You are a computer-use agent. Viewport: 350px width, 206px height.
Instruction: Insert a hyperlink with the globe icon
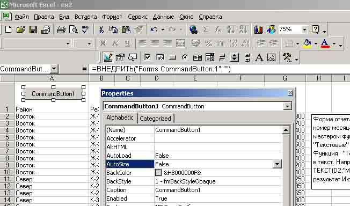coord(193,30)
